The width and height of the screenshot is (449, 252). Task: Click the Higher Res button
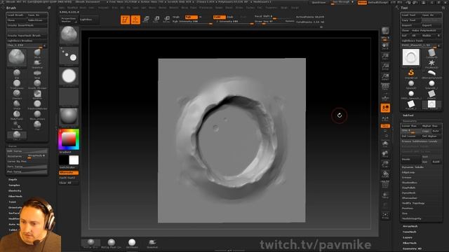[431, 126]
